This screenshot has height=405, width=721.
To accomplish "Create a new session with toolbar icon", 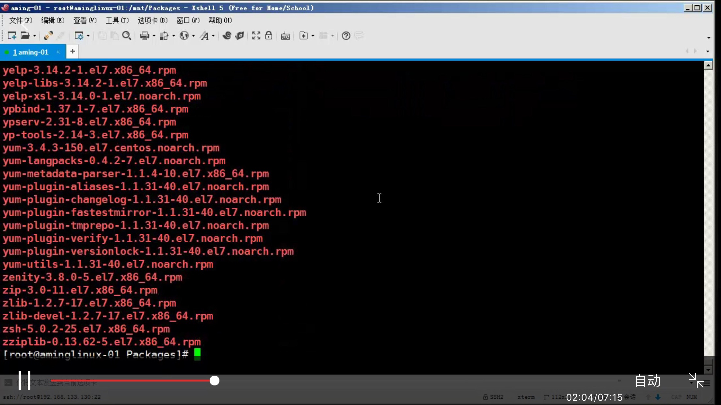I will tap(12, 36).
